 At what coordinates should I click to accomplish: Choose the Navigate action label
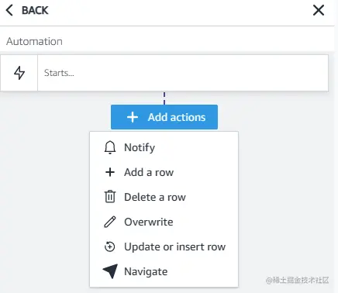(x=146, y=271)
